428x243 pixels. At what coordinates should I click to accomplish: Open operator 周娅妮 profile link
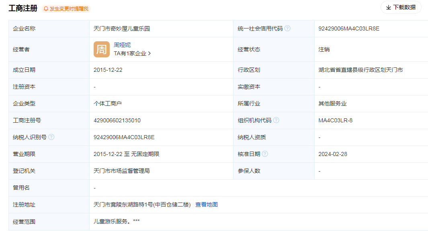pyautogui.click(x=122, y=45)
